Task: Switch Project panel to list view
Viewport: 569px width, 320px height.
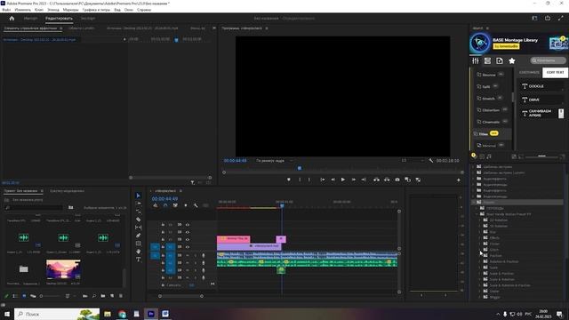Action: pos(15,296)
